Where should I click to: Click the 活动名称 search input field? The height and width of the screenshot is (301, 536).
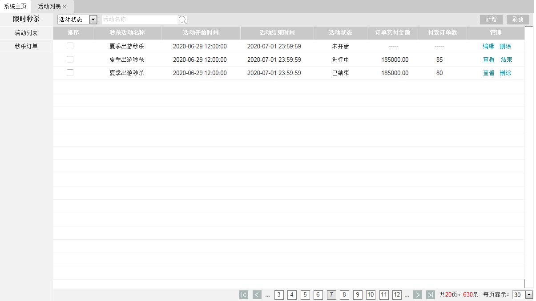pos(139,20)
